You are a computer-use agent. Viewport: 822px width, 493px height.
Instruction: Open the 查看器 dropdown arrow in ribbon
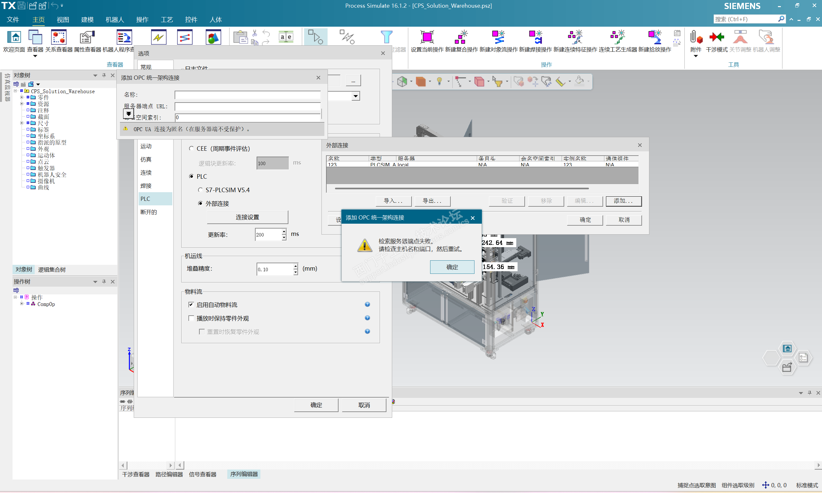pos(35,56)
